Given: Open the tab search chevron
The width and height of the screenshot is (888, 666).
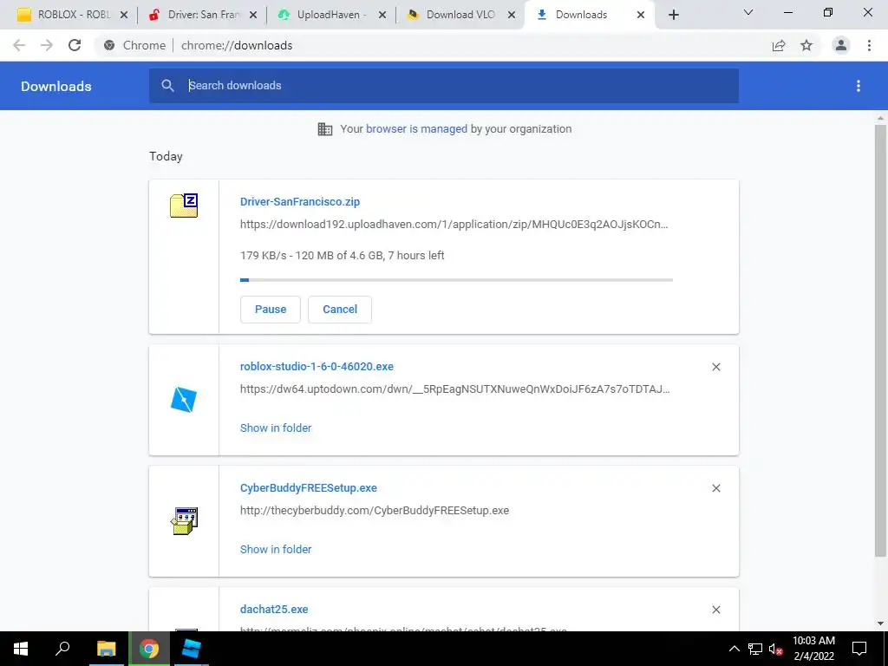Looking at the screenshot, I should [x=748, y=12].
